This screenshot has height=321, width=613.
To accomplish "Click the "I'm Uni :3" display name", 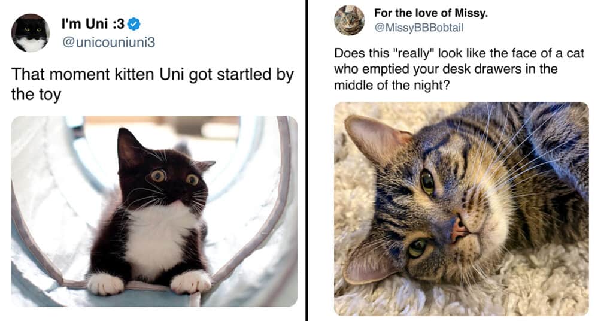I will pos(94,25).
